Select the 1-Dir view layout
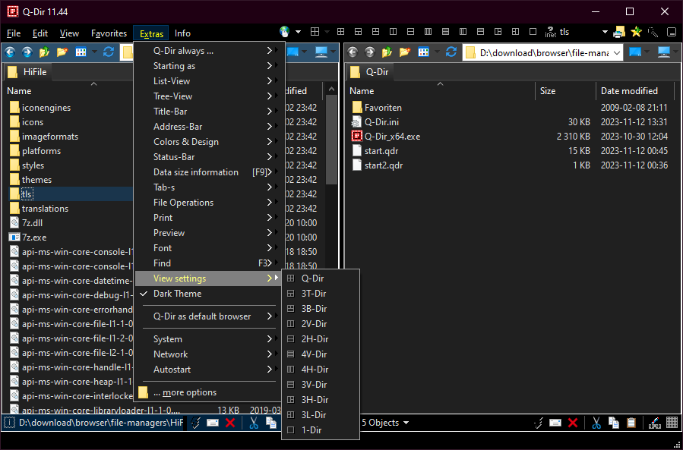The image size is (683, 450). click(311, 430)
